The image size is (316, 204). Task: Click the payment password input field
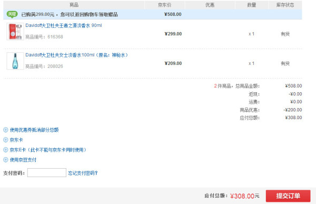pyautogui.click(x=47, y=173)
